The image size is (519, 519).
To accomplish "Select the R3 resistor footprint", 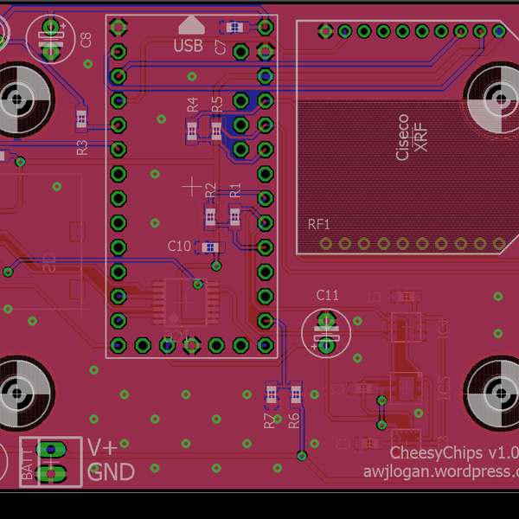I will [x=81, y=119].
